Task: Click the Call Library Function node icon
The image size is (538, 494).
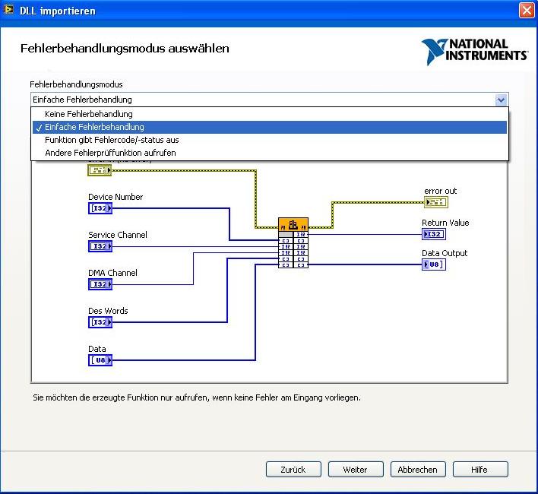Action: pyautogui.click(x=293, y=225)
